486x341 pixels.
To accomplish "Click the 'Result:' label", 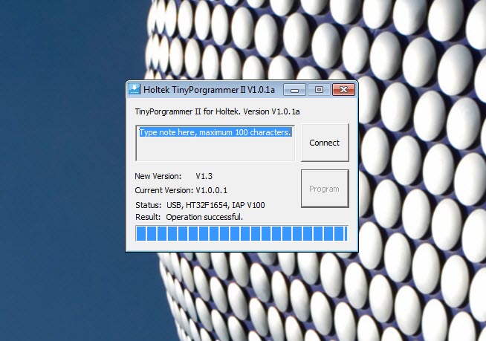I will click(148, 217).
